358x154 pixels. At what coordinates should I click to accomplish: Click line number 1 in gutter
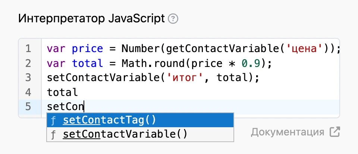pos(28,49)
